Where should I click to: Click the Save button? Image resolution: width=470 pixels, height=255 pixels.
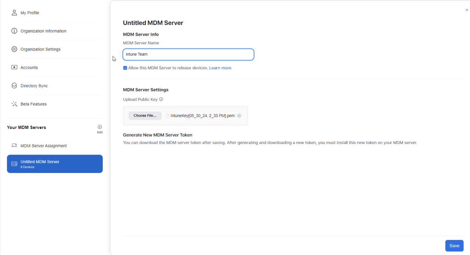click(x=454, y=245)
